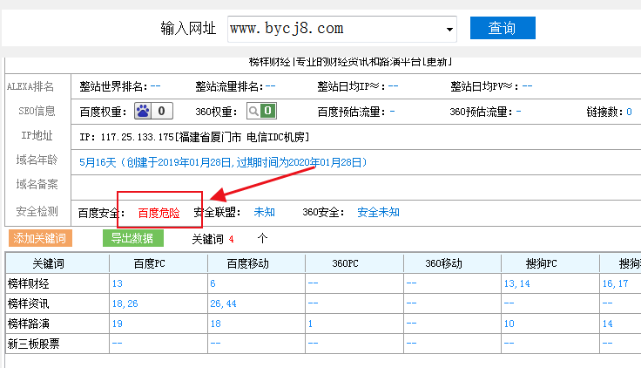
Task: Click the 添加关键词 button
Action: 40,238
